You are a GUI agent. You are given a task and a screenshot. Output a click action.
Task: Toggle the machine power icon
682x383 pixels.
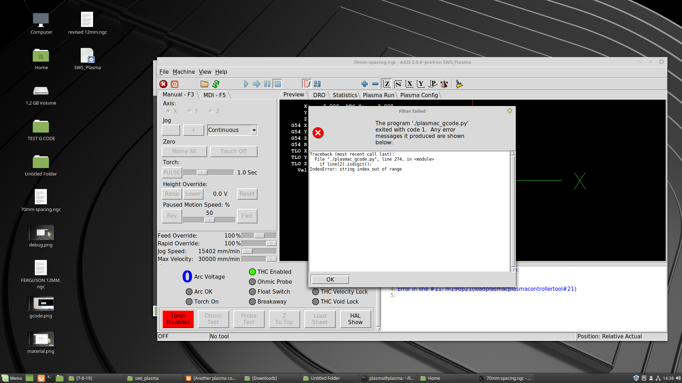(x=174, y=84)
